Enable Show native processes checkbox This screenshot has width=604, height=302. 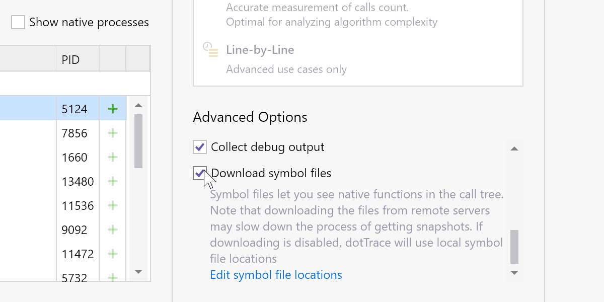(x=18, y=22)
